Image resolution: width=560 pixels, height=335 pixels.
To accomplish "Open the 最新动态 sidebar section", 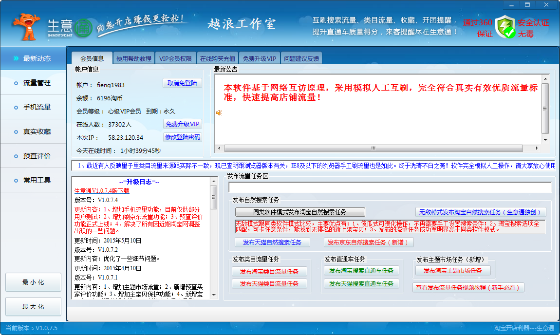I will pos(33,58).
